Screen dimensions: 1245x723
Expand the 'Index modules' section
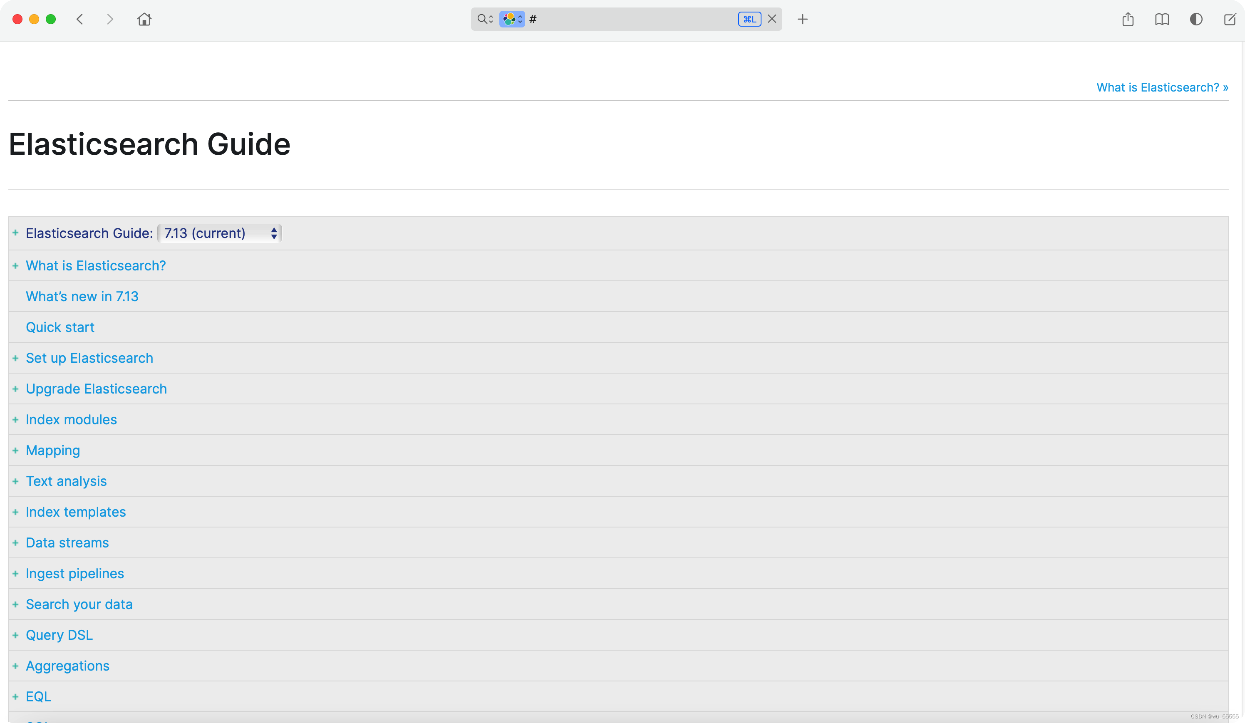coord(15,420)
